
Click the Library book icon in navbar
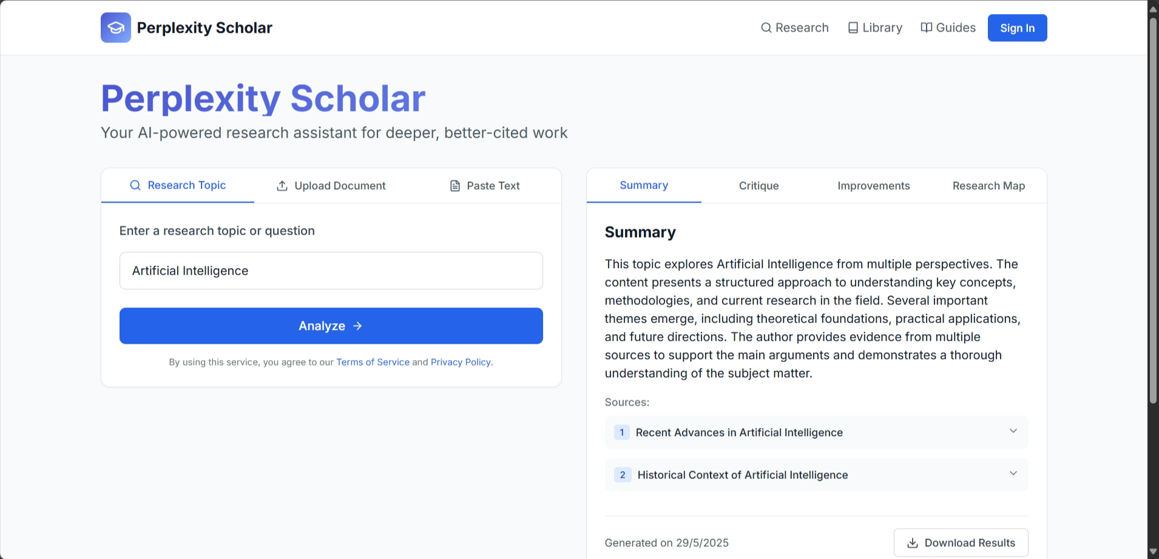click(x=853, y=28)
